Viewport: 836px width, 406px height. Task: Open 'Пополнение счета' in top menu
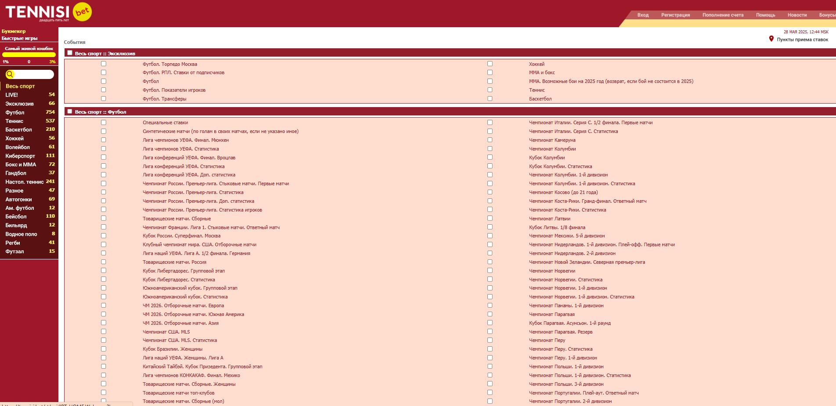coord(723,15)
